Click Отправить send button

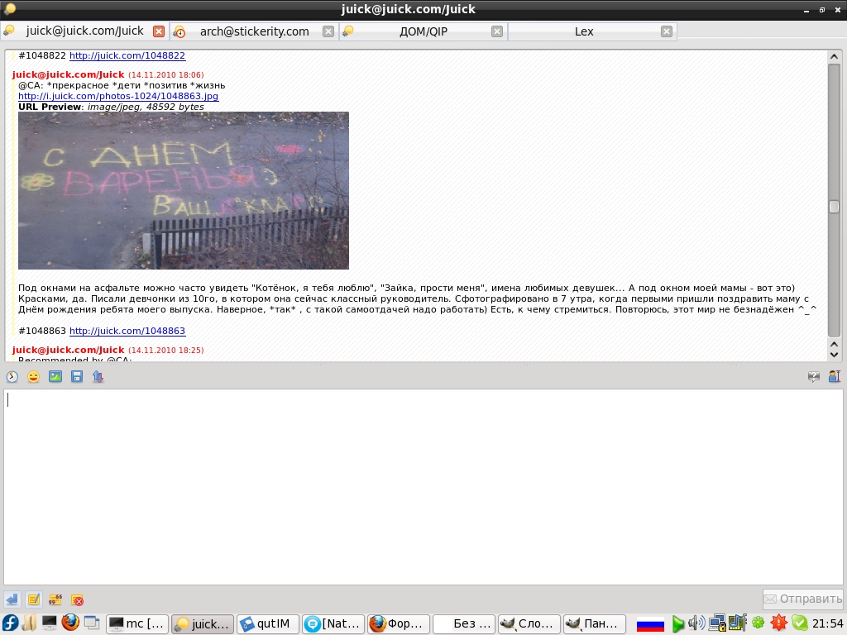point(802,599)
